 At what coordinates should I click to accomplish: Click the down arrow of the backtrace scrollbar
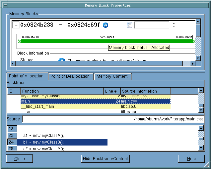[201, 110]
